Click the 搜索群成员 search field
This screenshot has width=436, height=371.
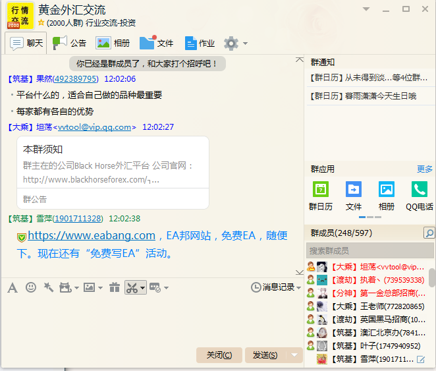pyautogui.click(x=370, y=250)
